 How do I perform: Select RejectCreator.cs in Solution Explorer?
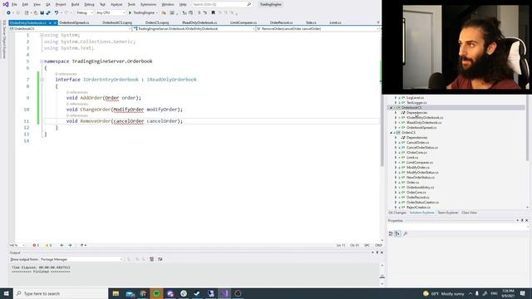point(418,207)
